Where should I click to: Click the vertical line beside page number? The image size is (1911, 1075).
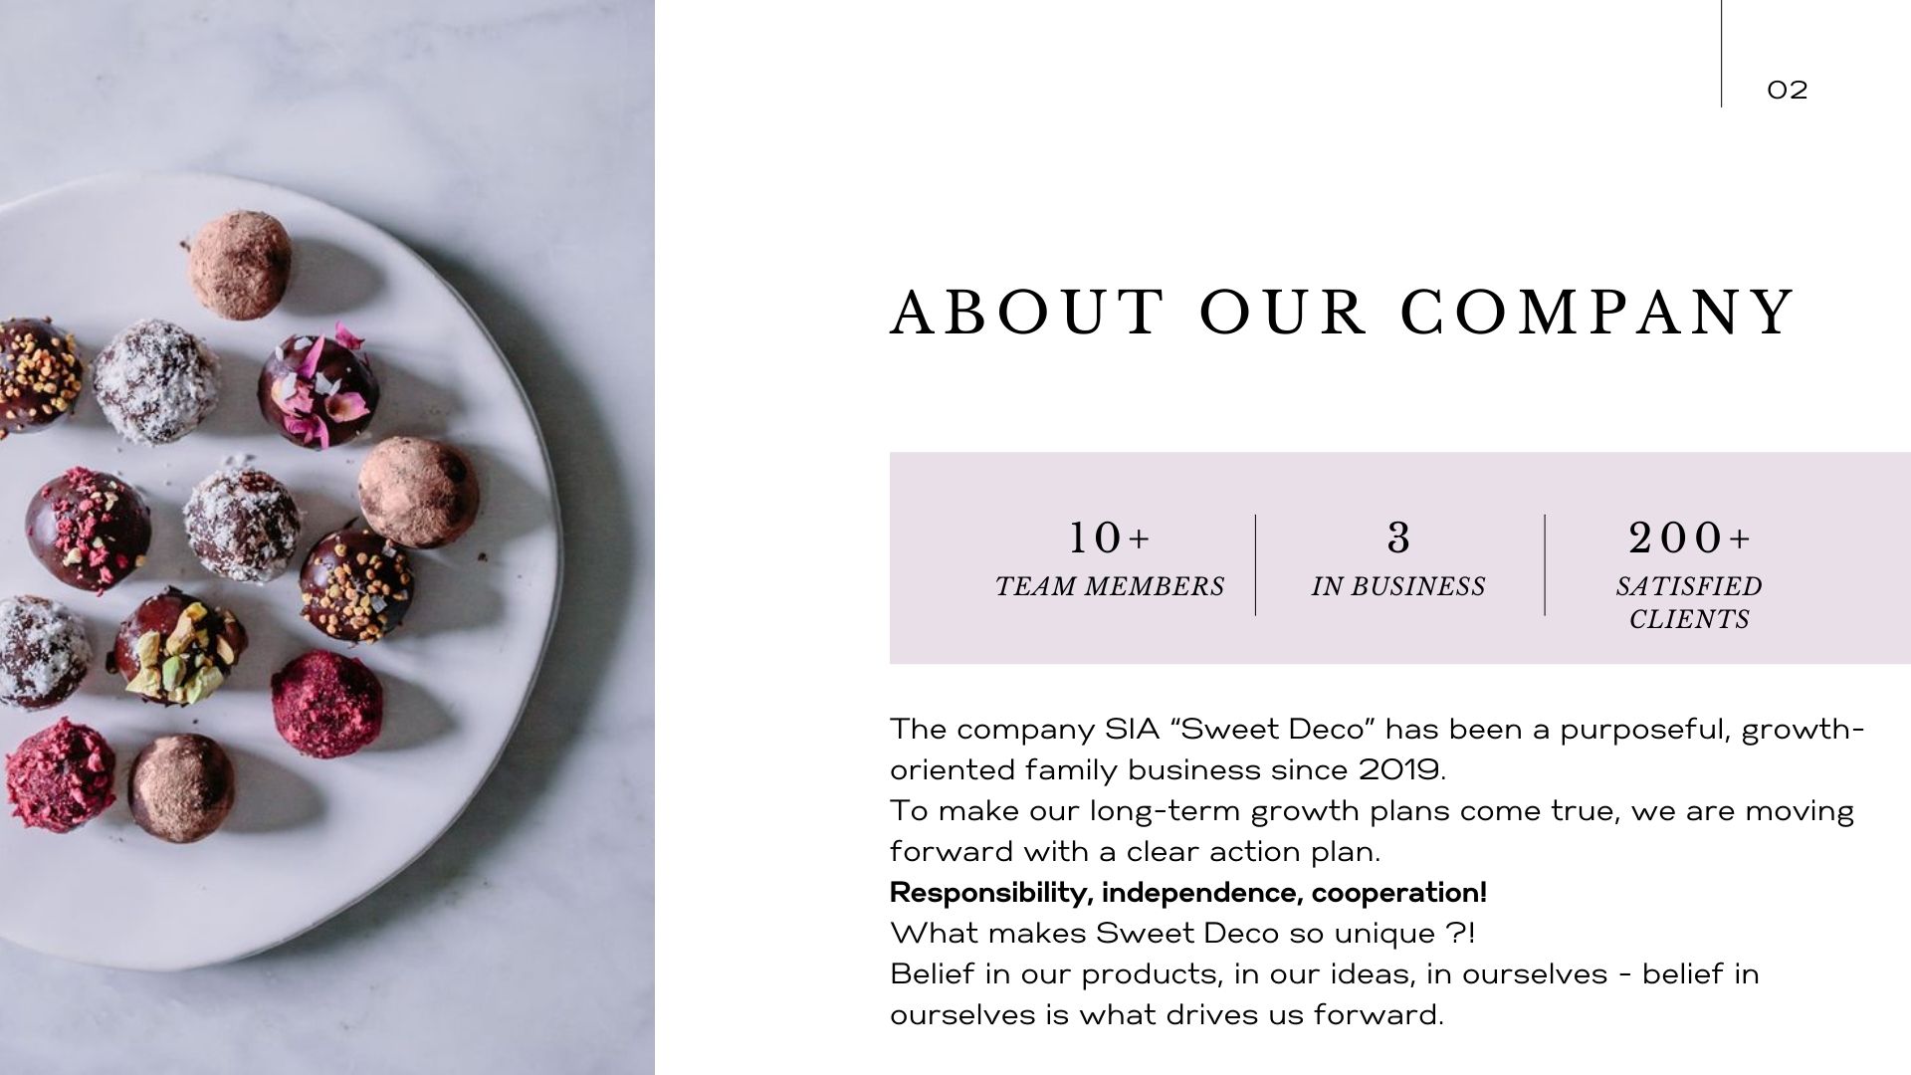(x=1722, y=53)
